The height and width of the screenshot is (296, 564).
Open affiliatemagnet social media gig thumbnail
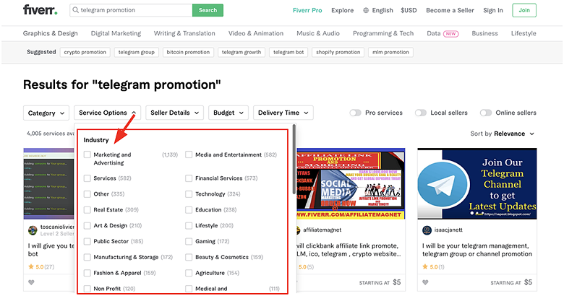pos(351,183)
